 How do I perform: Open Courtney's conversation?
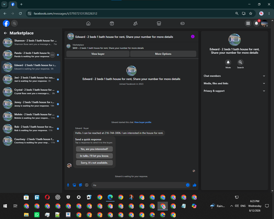coord(31,141)
